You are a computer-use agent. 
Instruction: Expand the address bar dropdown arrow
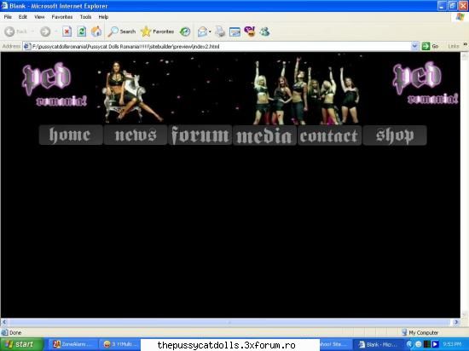click(414, 46)
